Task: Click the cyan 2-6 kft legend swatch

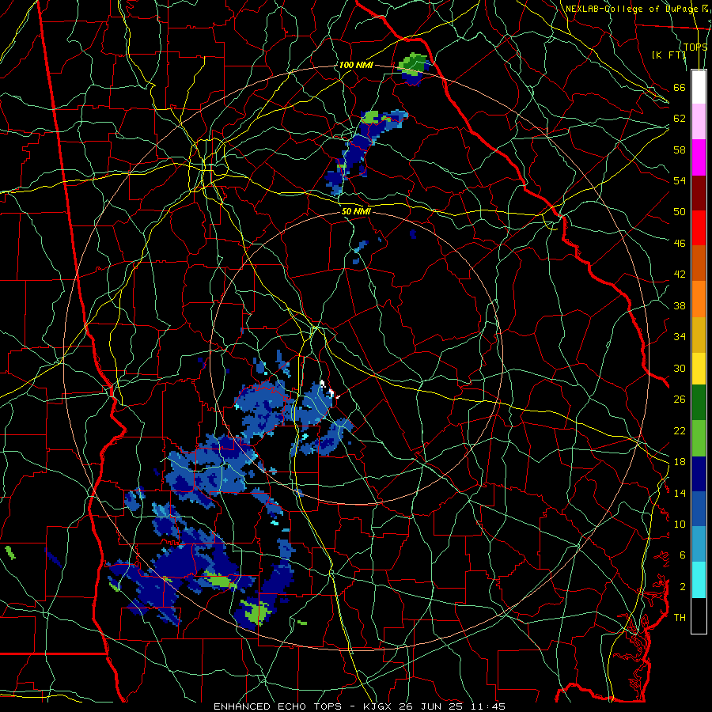Action: [x=699, y=580]
